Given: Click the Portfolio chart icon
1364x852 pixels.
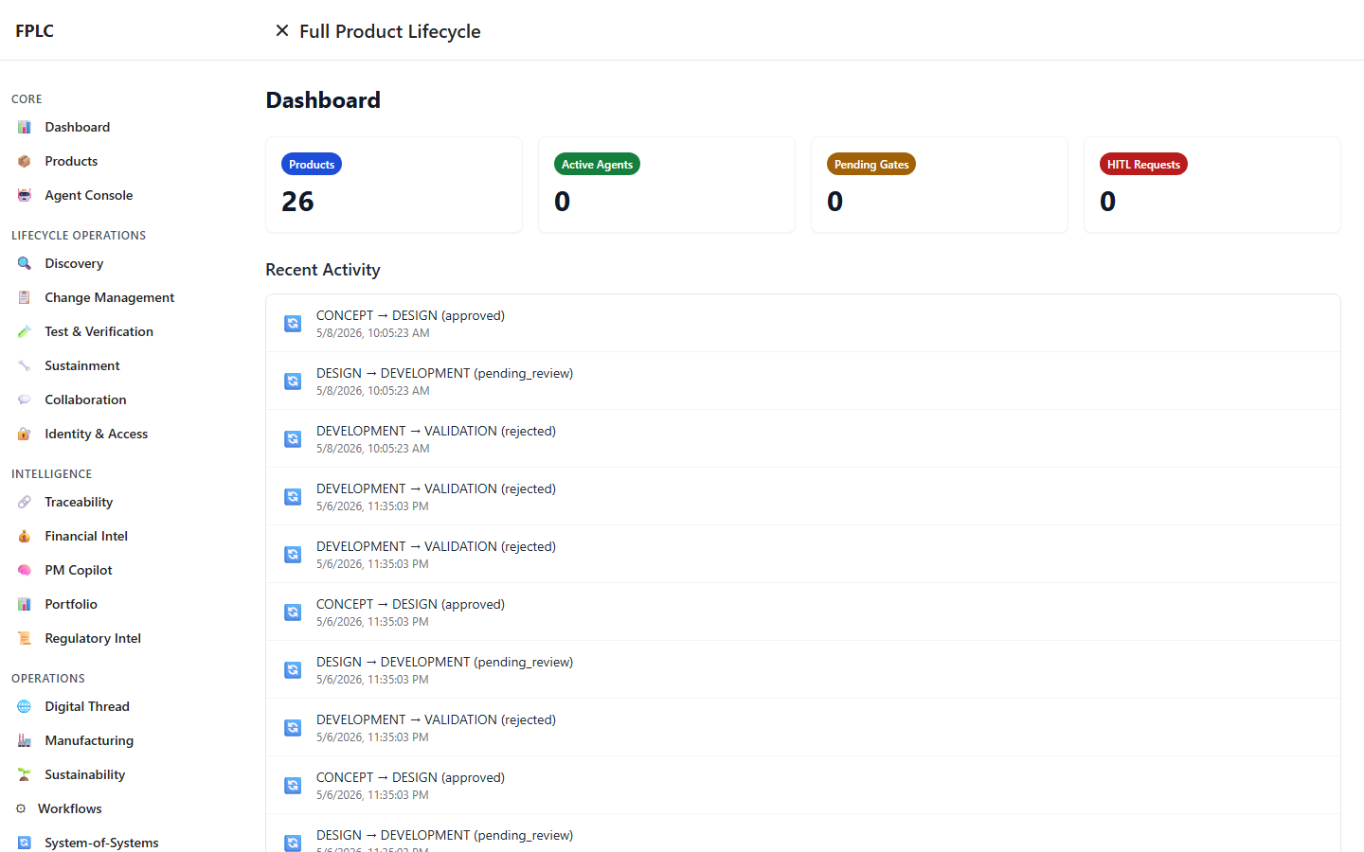Looking at the screenshot, I should click(x=25, y=604).
